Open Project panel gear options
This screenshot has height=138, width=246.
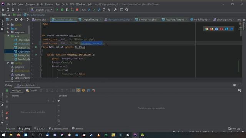click(x=28, y=20)
